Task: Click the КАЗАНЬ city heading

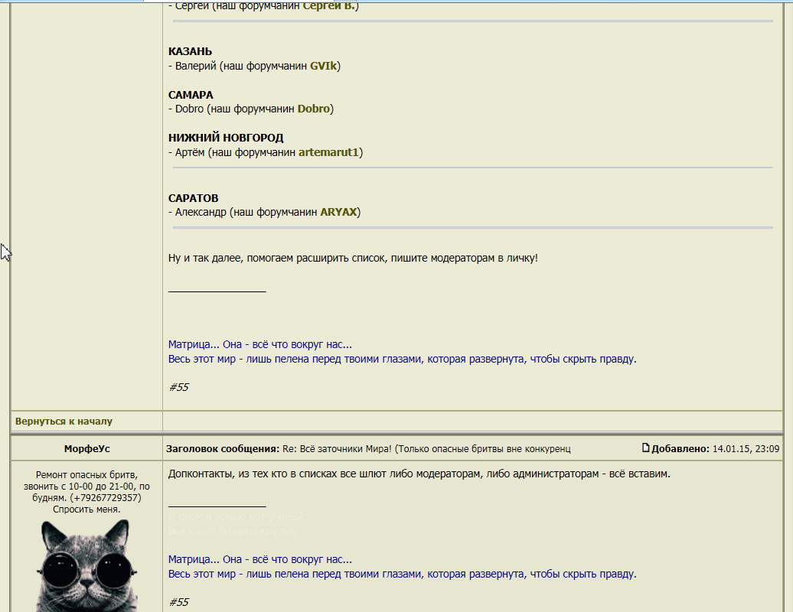Action: [190, 51]
